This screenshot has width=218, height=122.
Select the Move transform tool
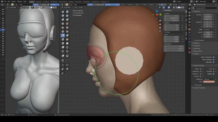coord(63,65)
